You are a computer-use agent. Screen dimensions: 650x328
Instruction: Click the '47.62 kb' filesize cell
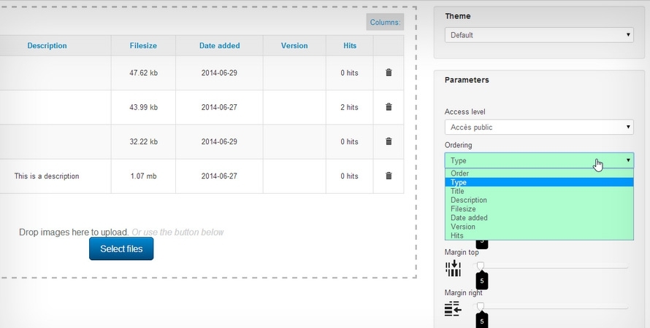(x=143, y=73)
